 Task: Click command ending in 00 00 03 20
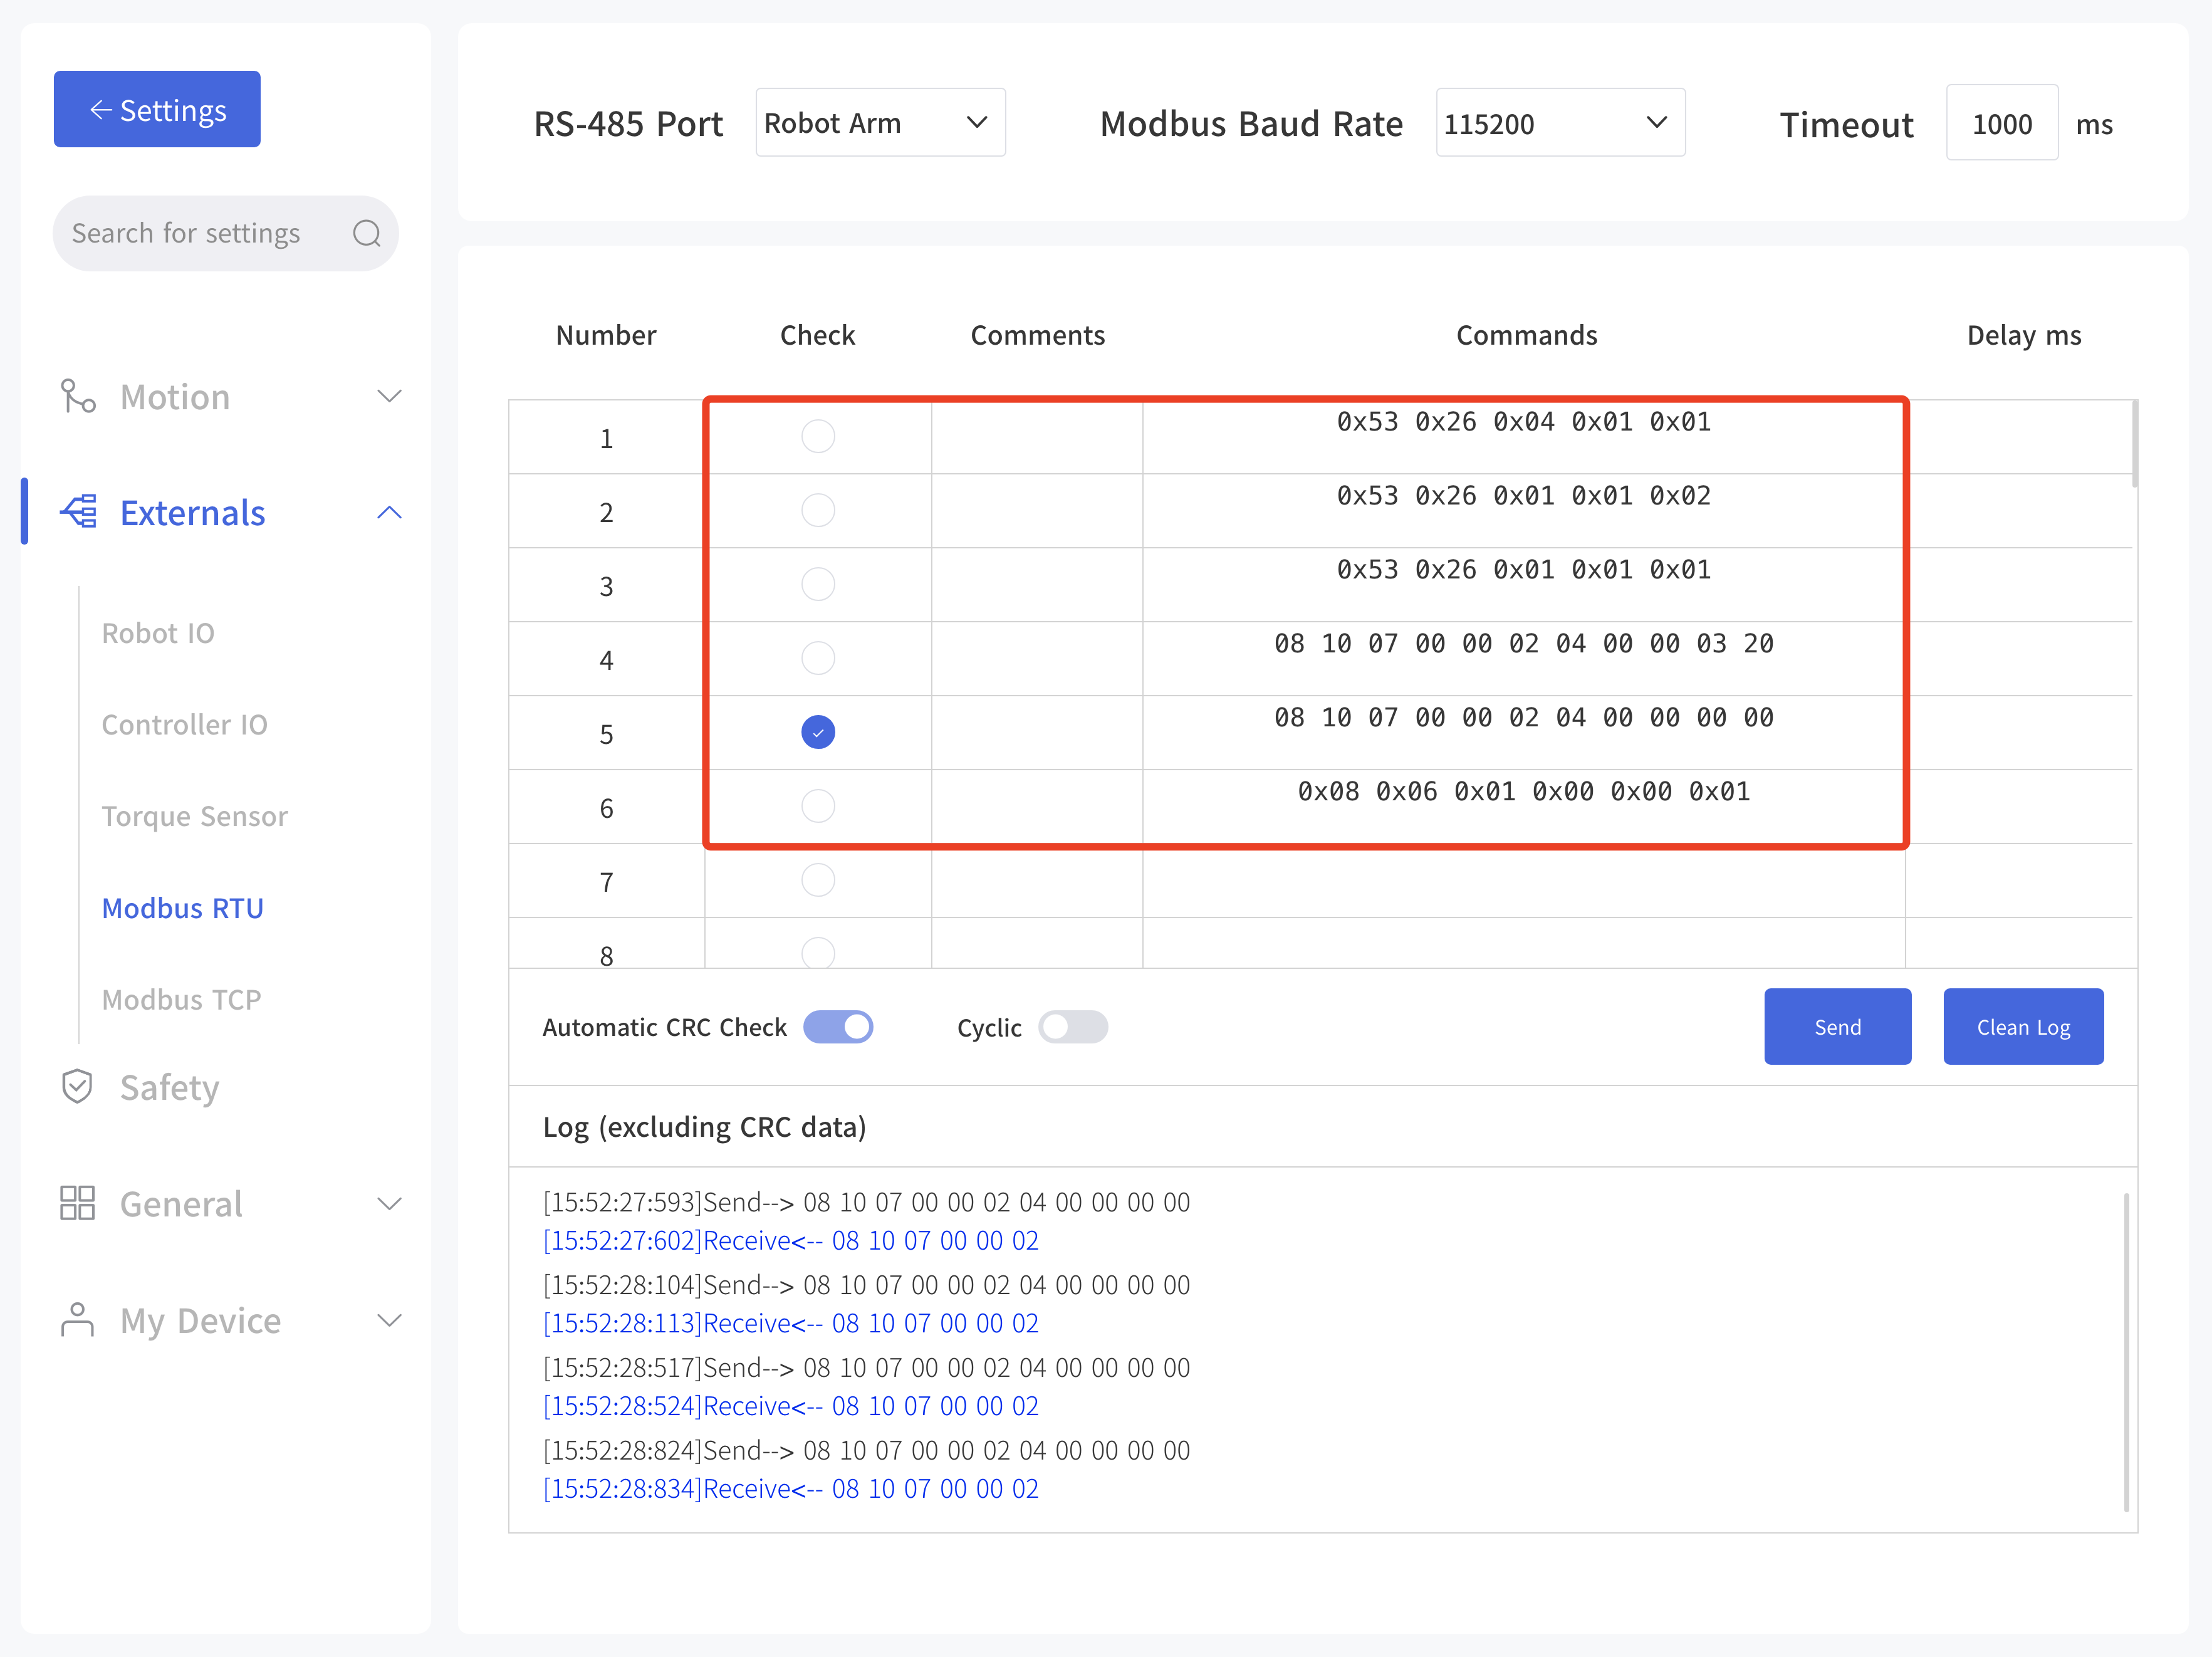pos(1524,644)
